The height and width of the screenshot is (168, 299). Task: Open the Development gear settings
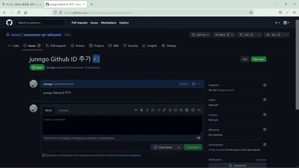point(264,144)
